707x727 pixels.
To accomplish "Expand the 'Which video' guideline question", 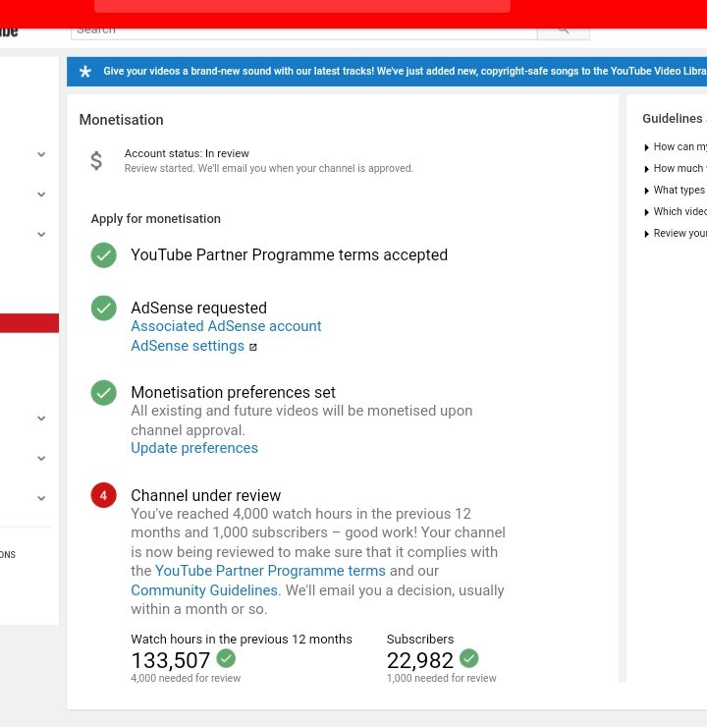I will (x=677, y=211).
